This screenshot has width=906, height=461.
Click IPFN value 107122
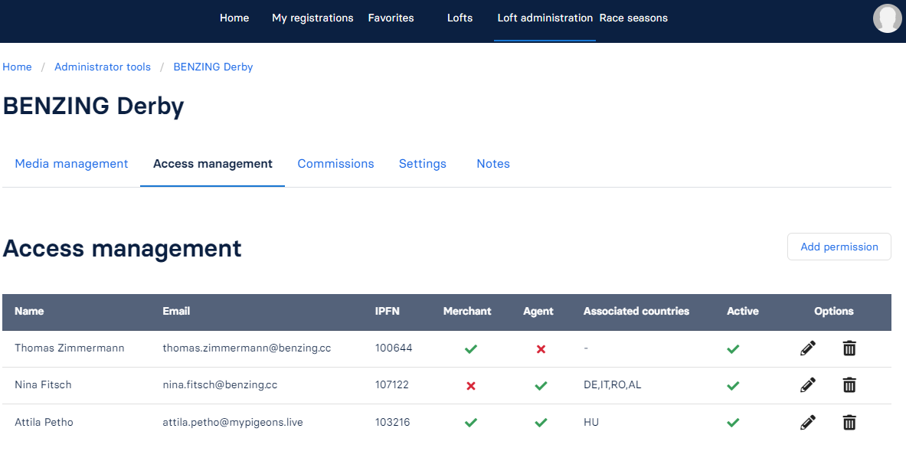[x=392, y=384]
